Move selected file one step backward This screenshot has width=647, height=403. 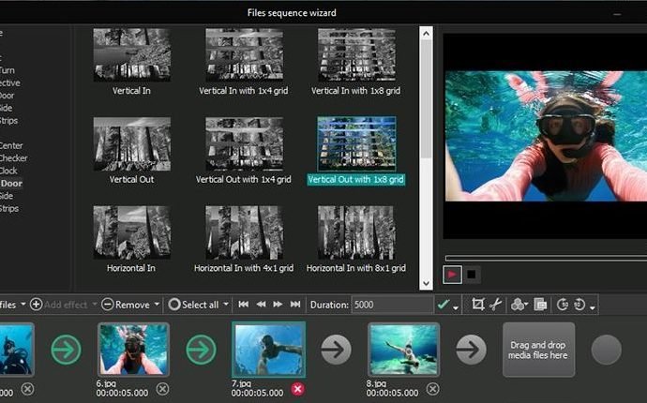pyautogui.click(x=261, y=305)
